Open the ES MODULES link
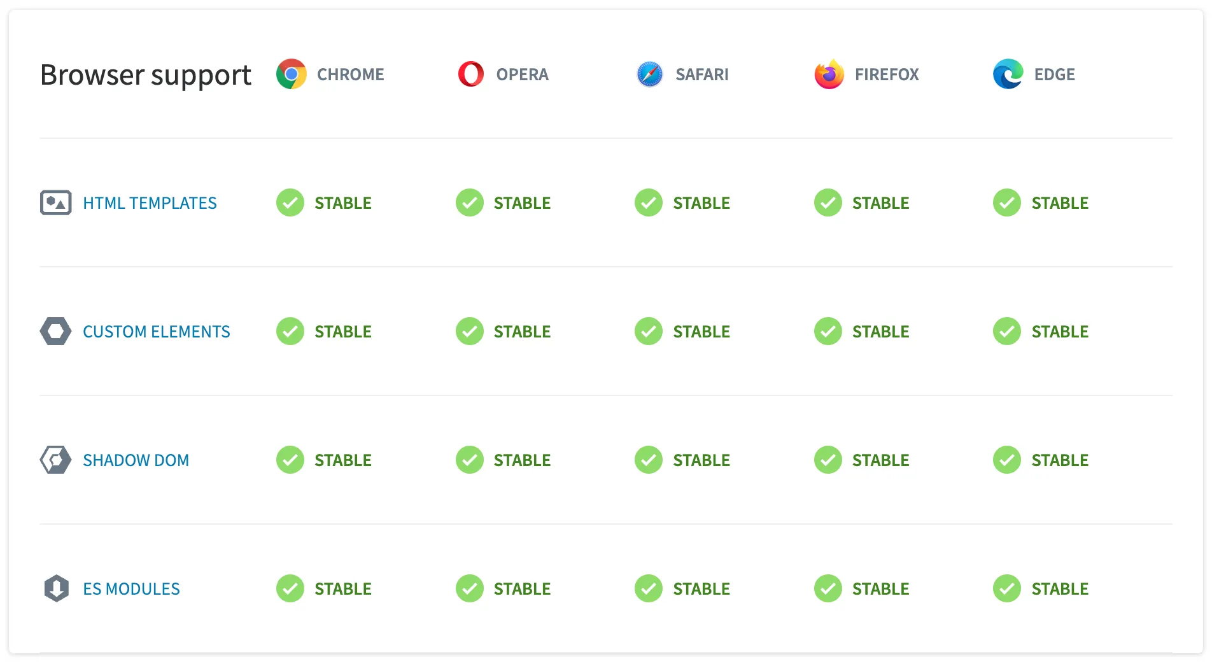1212x666 pixels. pyautogui.click(x=130, y=588)
